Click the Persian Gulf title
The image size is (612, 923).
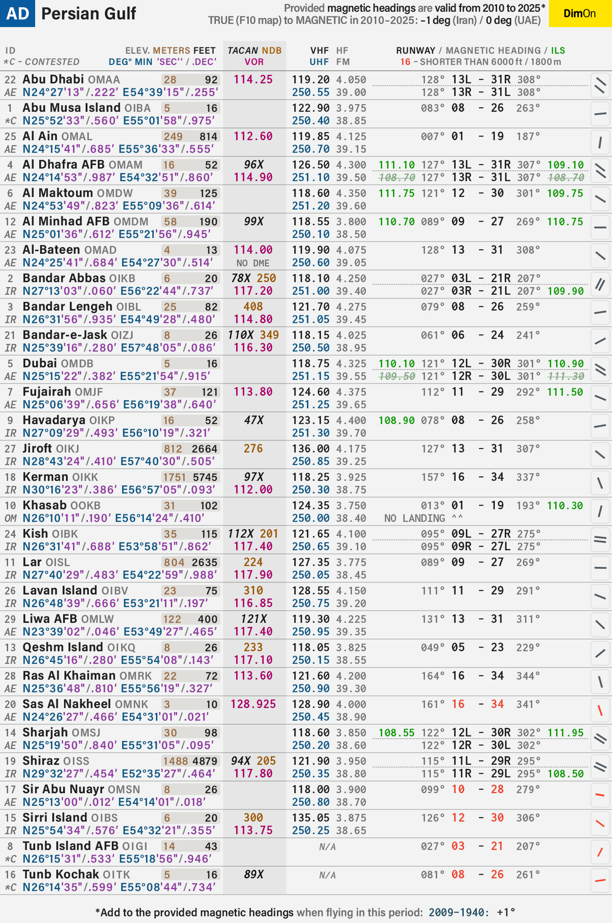(88, 14)
